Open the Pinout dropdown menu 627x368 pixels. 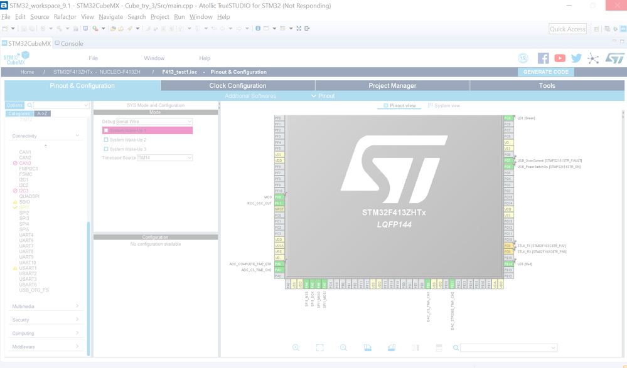323,96
